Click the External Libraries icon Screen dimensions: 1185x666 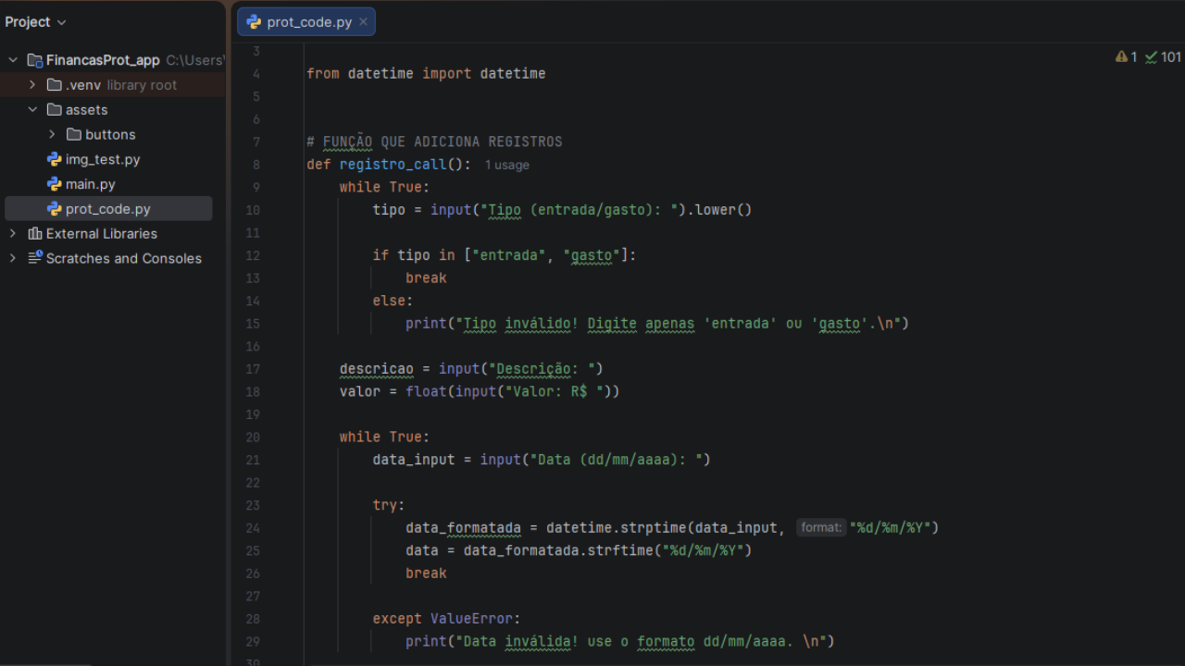pyautogui.click(x=35, y=234)
